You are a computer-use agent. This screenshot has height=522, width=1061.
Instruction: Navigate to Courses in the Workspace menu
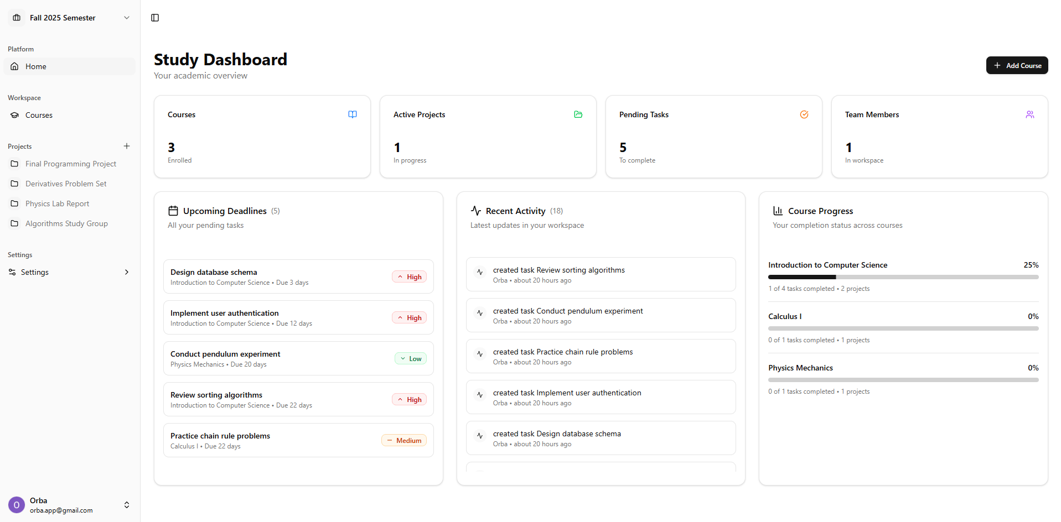(39, 115)
